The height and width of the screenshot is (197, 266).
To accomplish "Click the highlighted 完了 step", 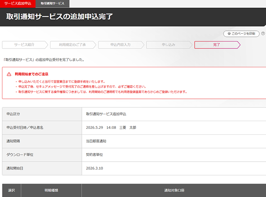I will pos(217,45).
